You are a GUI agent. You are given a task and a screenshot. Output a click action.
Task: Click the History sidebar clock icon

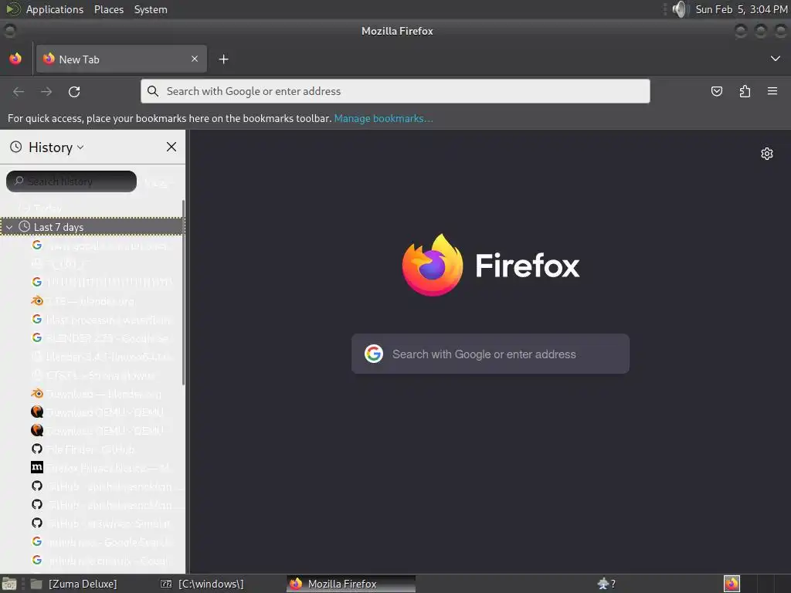pos(16,147)
